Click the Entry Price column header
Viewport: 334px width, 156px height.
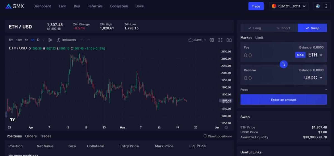click(x=129, y=146)
